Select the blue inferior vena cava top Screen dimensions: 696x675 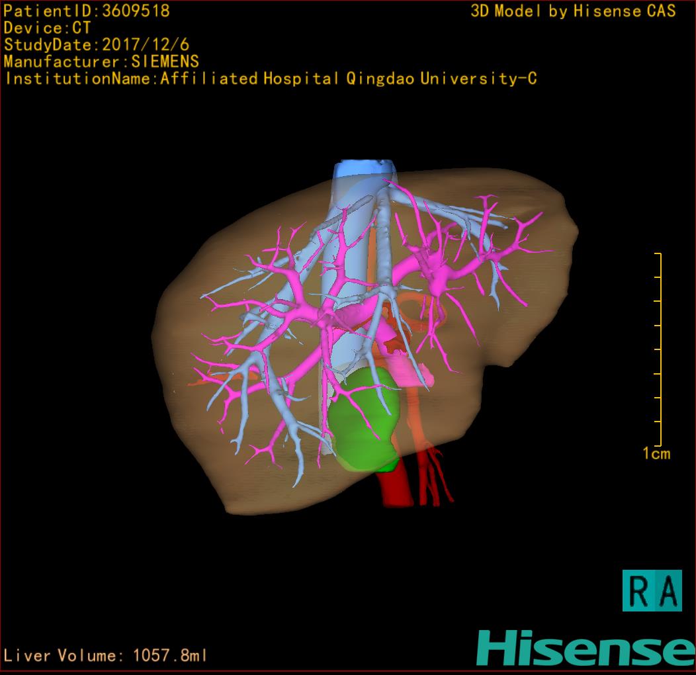(365, 169)
